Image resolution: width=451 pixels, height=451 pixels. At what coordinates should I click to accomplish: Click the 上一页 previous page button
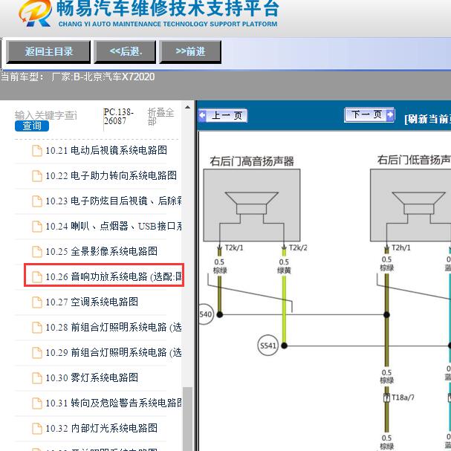pyautogui.click(x=223, y=116)
